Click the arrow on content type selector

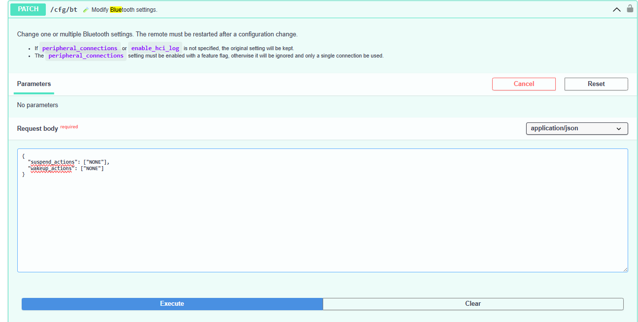tap(619, 129)
